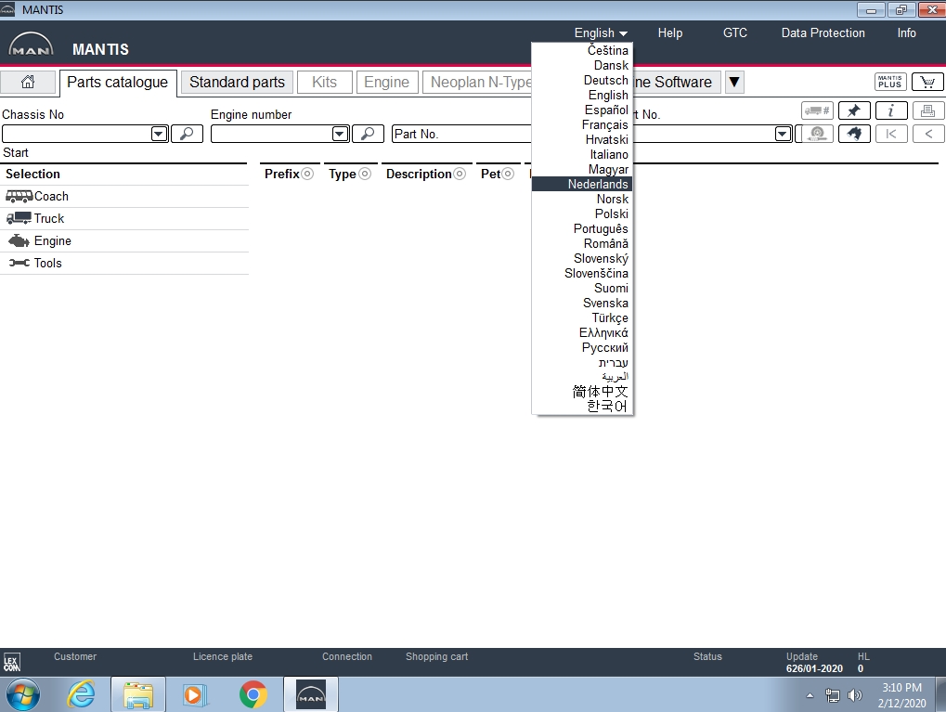Click the pin (pushpin) button
Image resolution: width=946 pixels, height=712 pixels.
click(x=854, y=110)
